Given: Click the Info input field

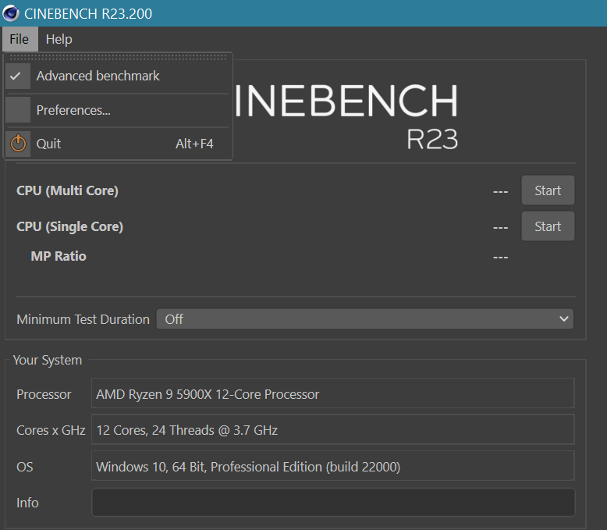Looking at the screenshot, I should click(333, 503).
